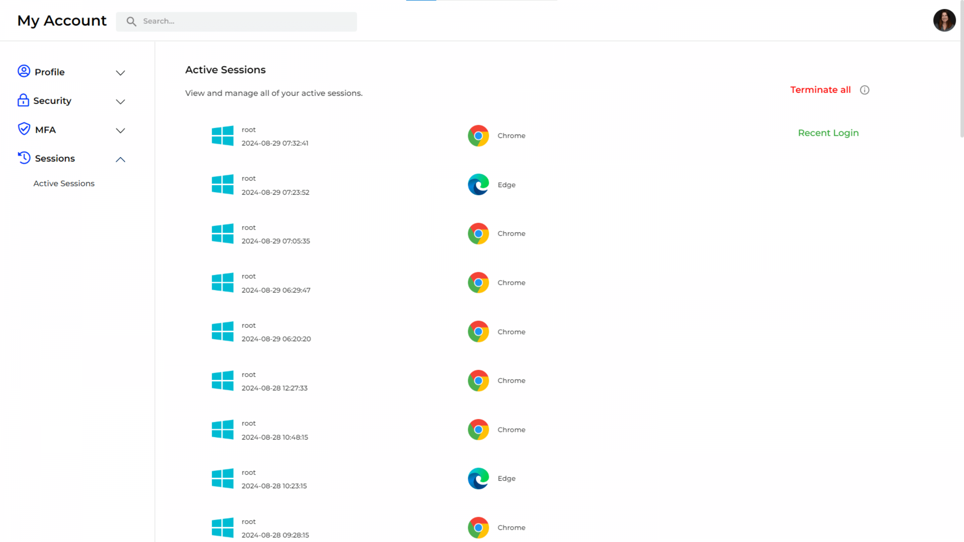The image size is (964, 542).
Task: Click Chrome label of 07:32:41 session
Action: [x=511, y=135]
